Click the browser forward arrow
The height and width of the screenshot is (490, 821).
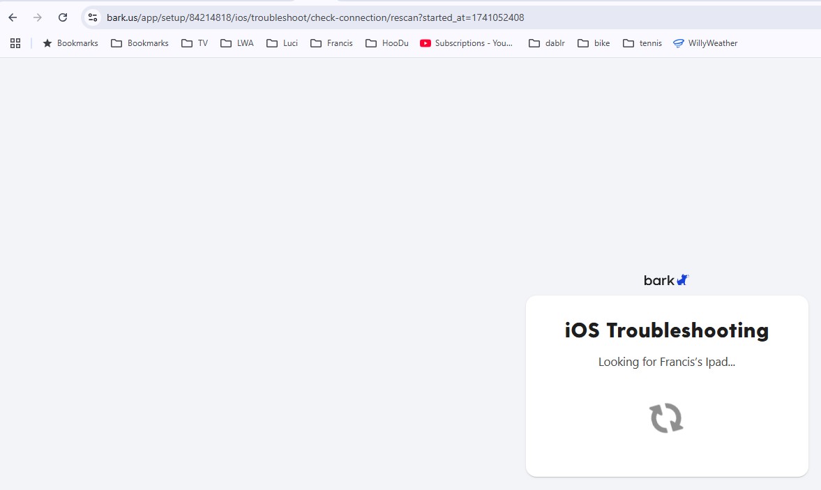point(38,17)
